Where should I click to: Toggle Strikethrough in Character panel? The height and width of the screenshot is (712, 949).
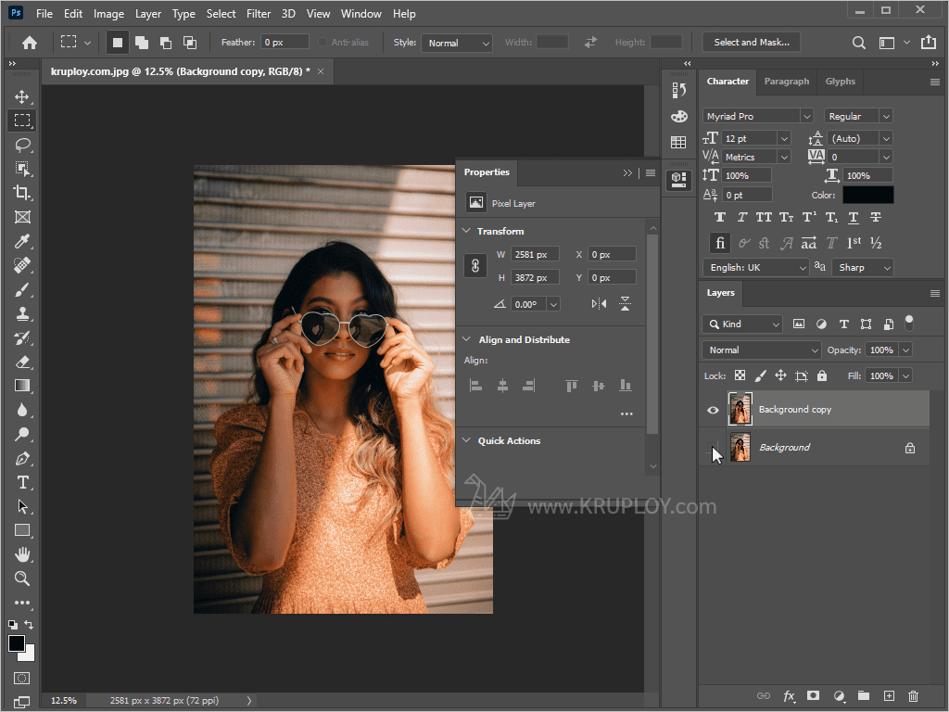click(x=876, y=217)
